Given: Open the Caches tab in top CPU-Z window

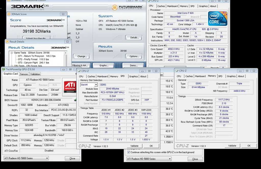Looking at the screenshot, I should [161, 6].
